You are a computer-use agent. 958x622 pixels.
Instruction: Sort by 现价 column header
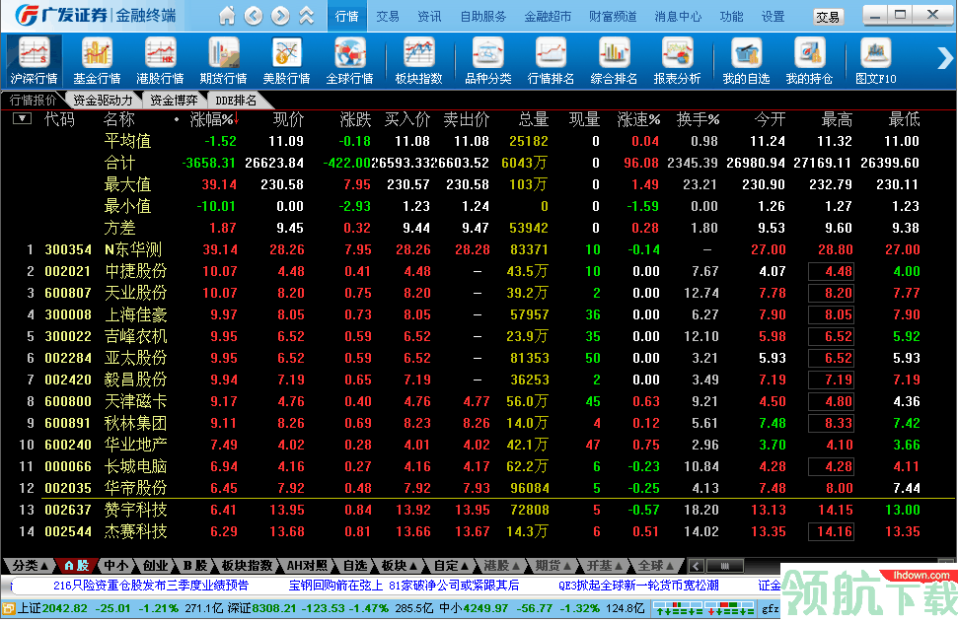coord(288,119)
